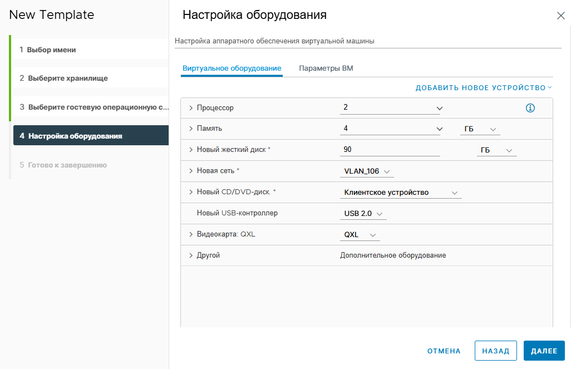Screen dimensions: 571x369
Task: Expand the Другой row
Action: [191, 255]
